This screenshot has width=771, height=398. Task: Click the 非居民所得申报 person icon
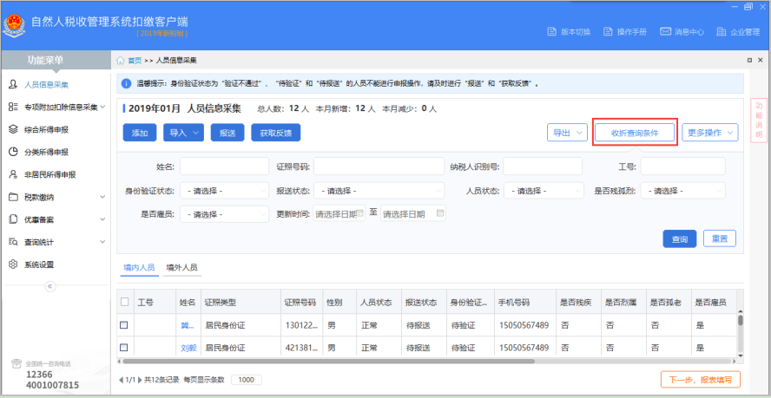coord(13,174)
